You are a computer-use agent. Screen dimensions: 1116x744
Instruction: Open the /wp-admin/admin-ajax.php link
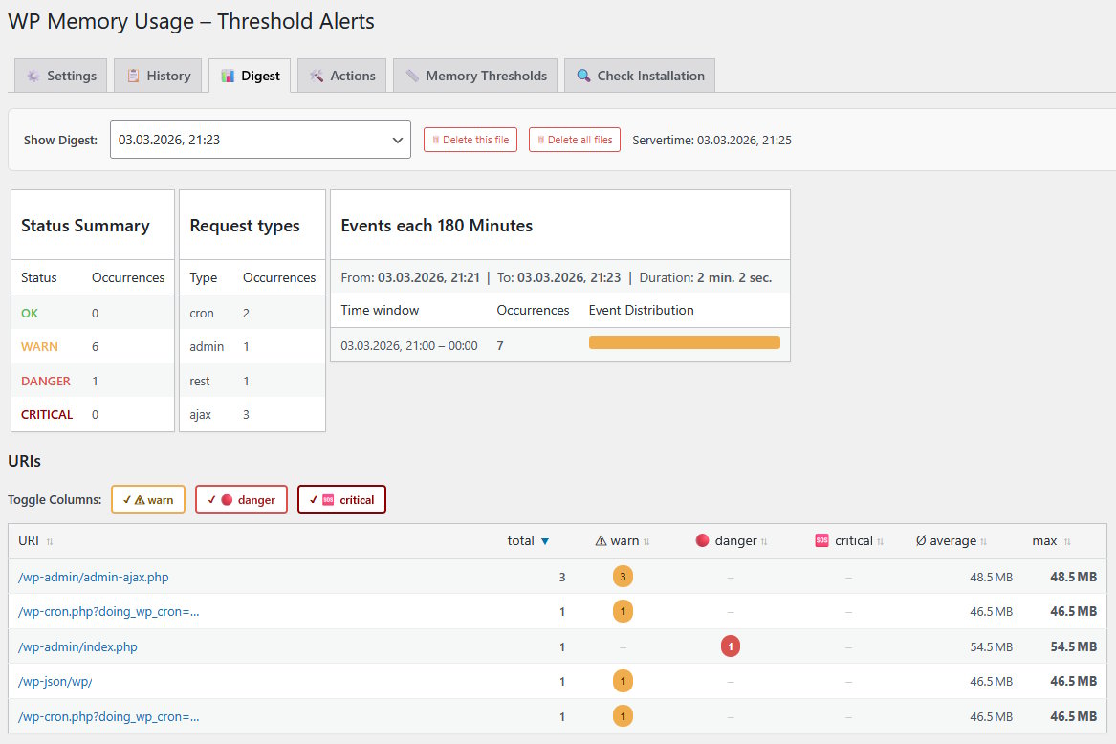pos(92,577)
